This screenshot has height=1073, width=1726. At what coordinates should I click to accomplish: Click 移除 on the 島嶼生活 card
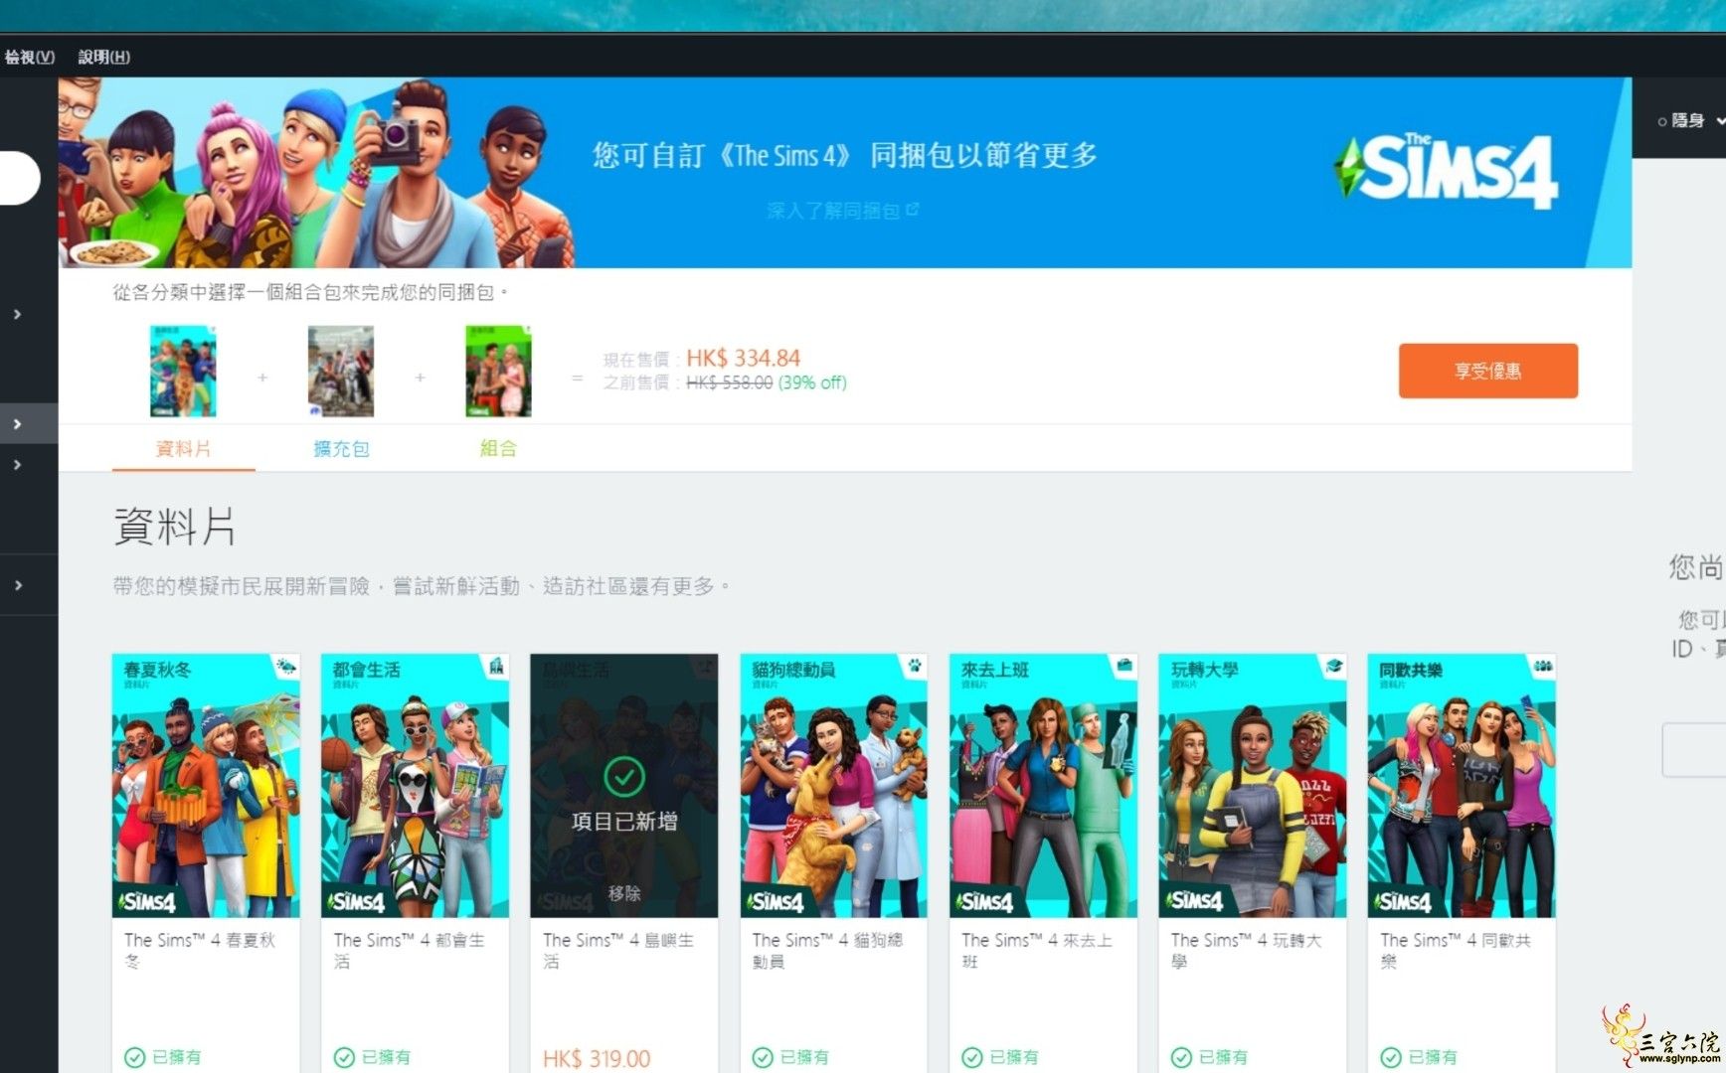pyautogui.click(x=624, y=893)
